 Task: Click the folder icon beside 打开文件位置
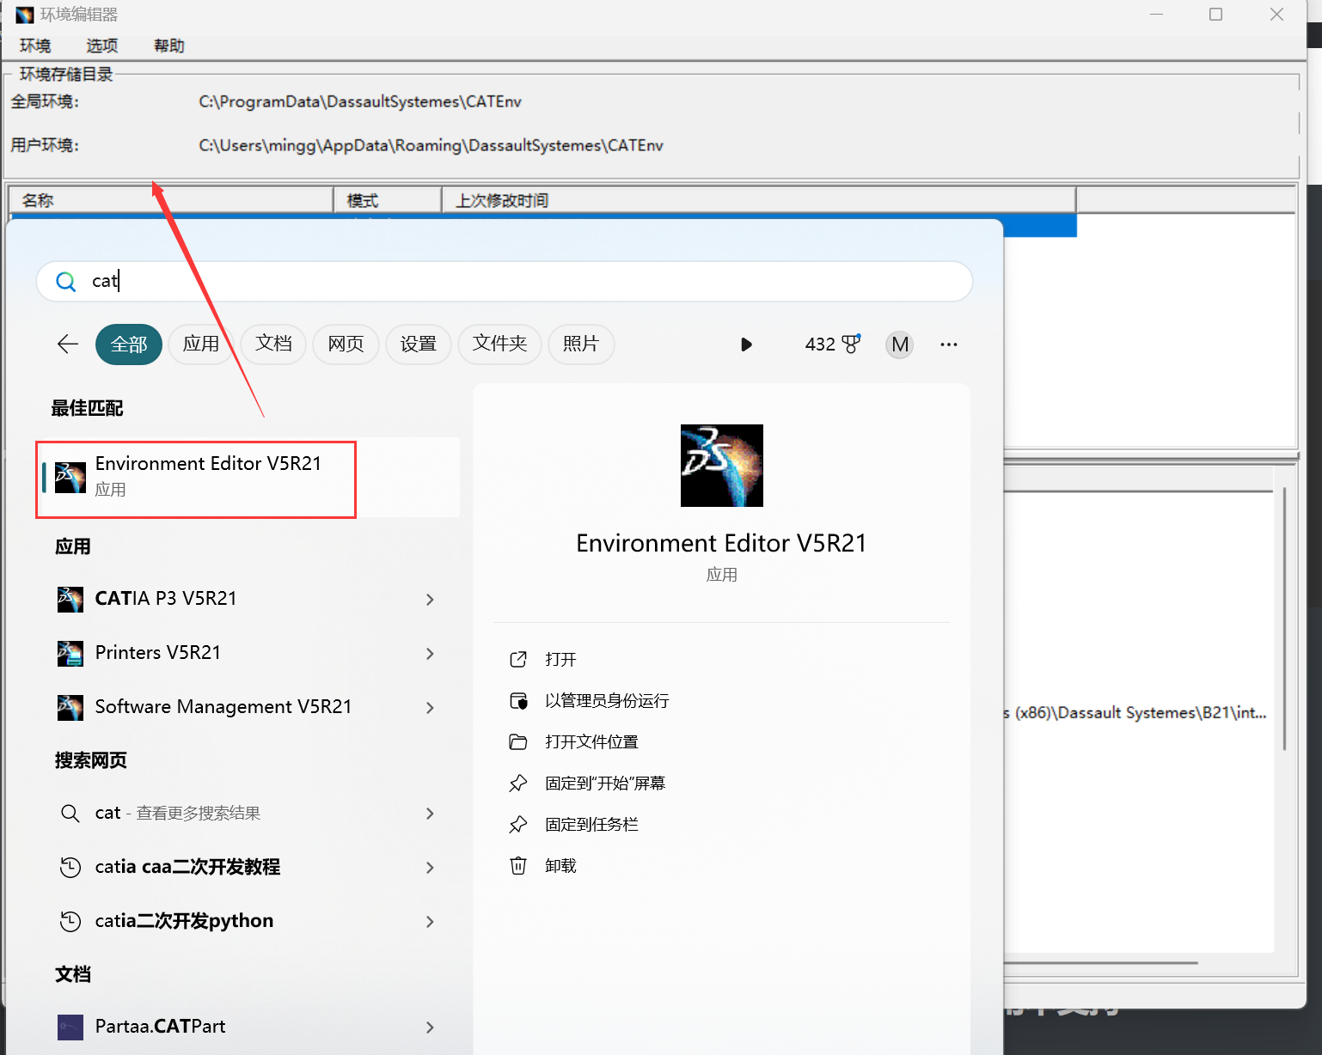coord(518,741)
